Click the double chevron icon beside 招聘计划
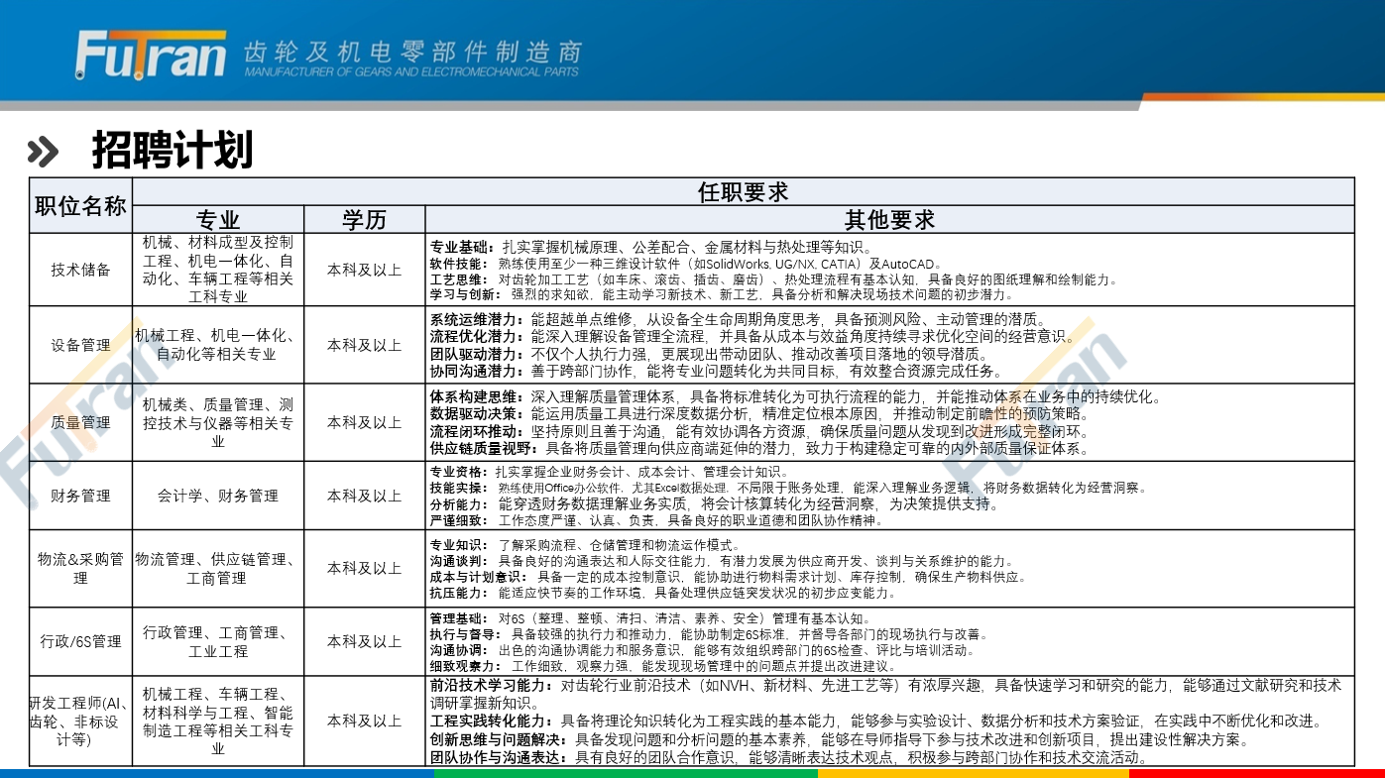The image size is (1385, 778). point(43,151)
